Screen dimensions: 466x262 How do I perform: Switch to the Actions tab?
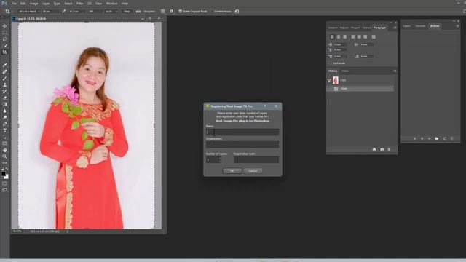[435, 26]
